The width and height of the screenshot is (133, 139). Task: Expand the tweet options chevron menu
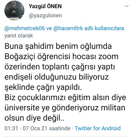click(127, 6)
